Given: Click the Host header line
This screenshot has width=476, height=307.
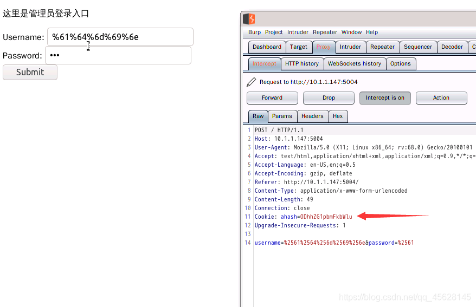Looking at the screenshot, I should 288,139.
